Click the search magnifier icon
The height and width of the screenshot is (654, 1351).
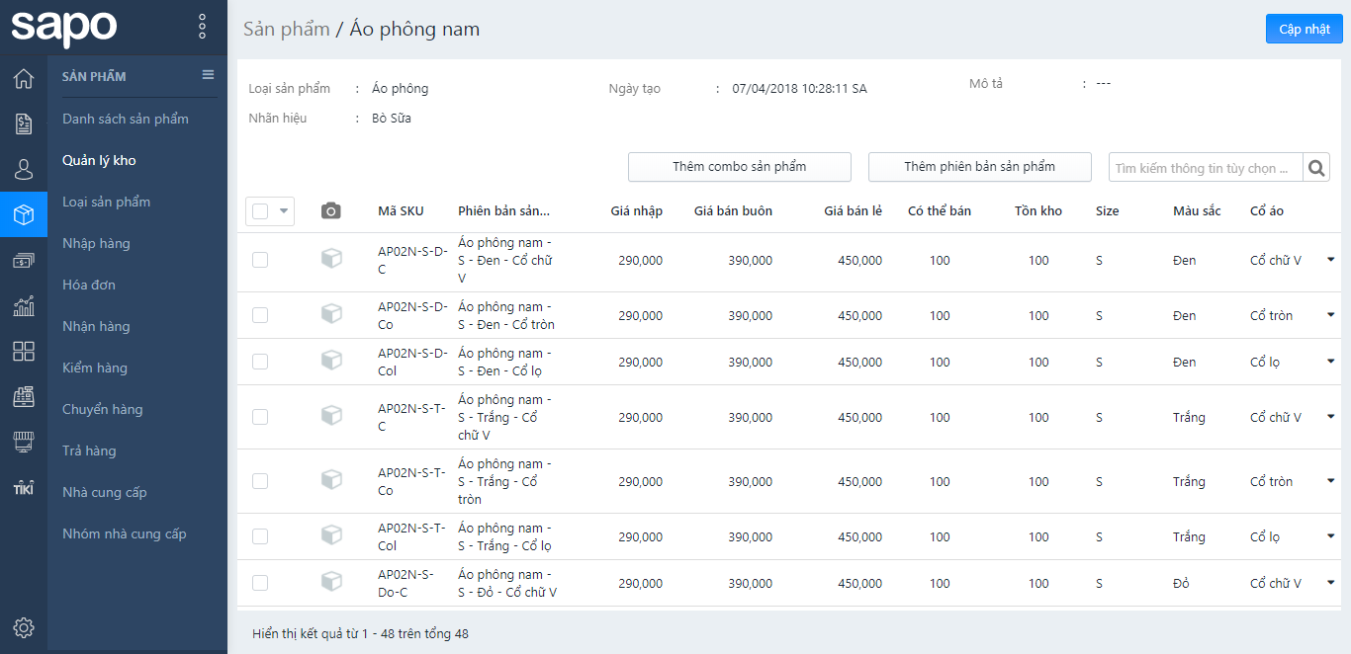pyautogui.click(x=1316, y=168)
